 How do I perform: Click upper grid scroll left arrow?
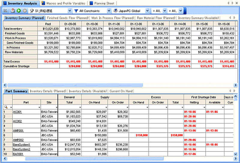[5, 85]
